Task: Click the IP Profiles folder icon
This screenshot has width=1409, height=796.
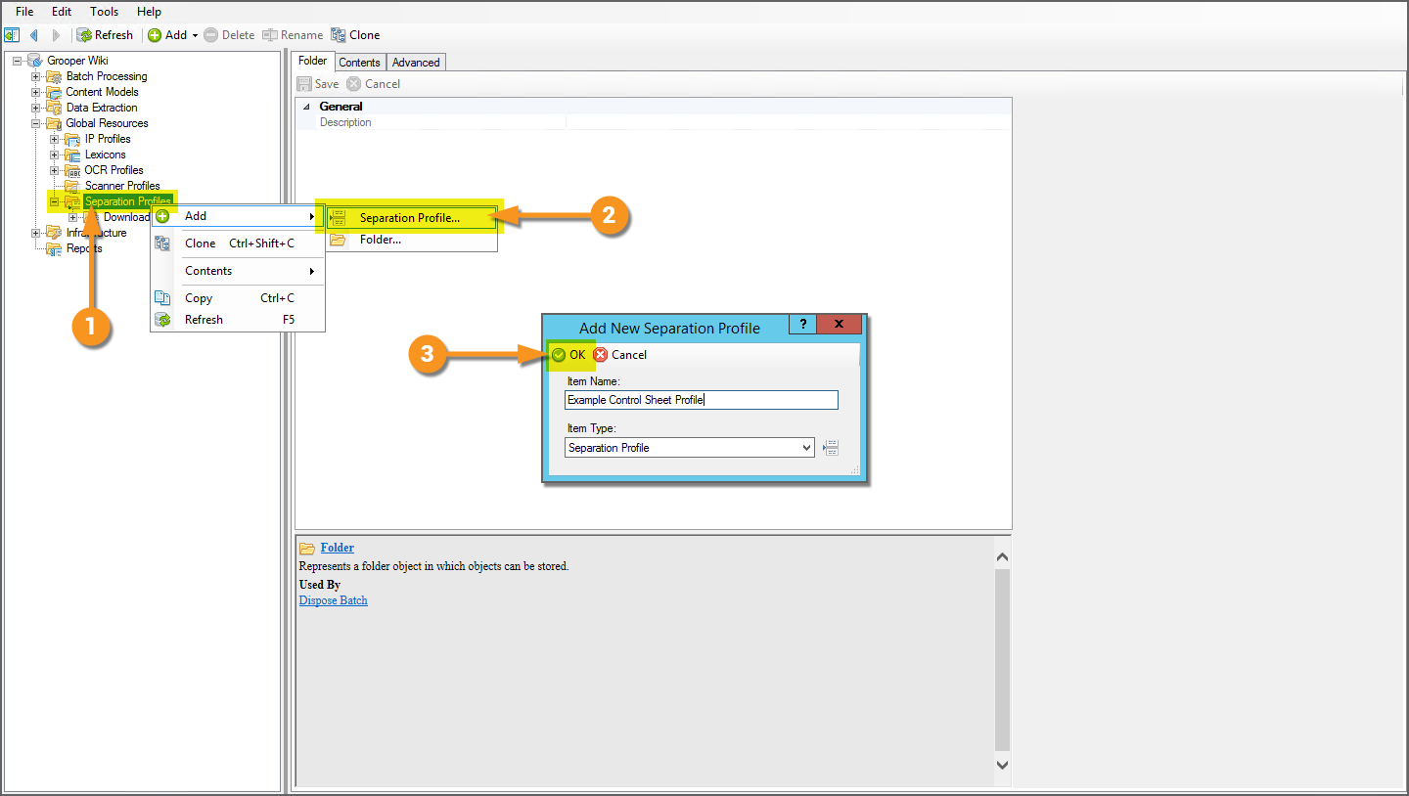Action: [72, 139]
